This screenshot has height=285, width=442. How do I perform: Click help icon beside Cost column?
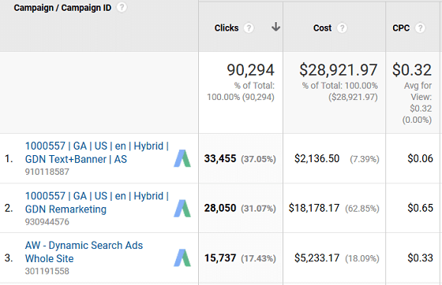pos(342,28)
